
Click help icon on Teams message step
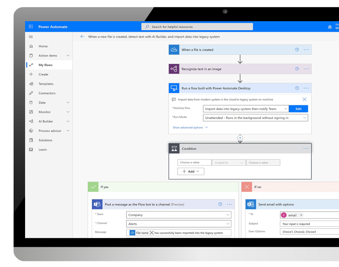click(220, 204)
